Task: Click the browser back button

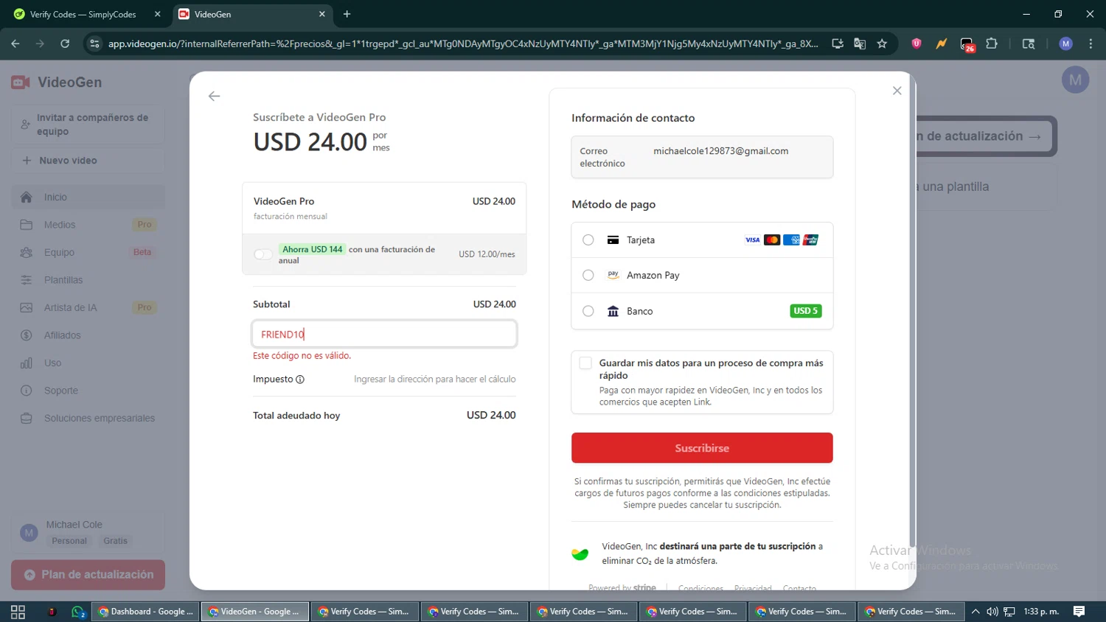Action: click(15, 43)
